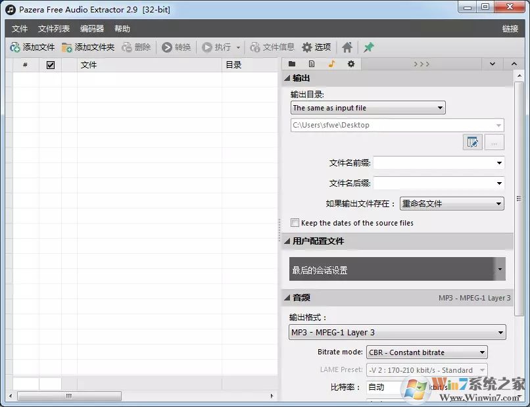
Task: Open the 文件列表 menu
Action: 53,28
